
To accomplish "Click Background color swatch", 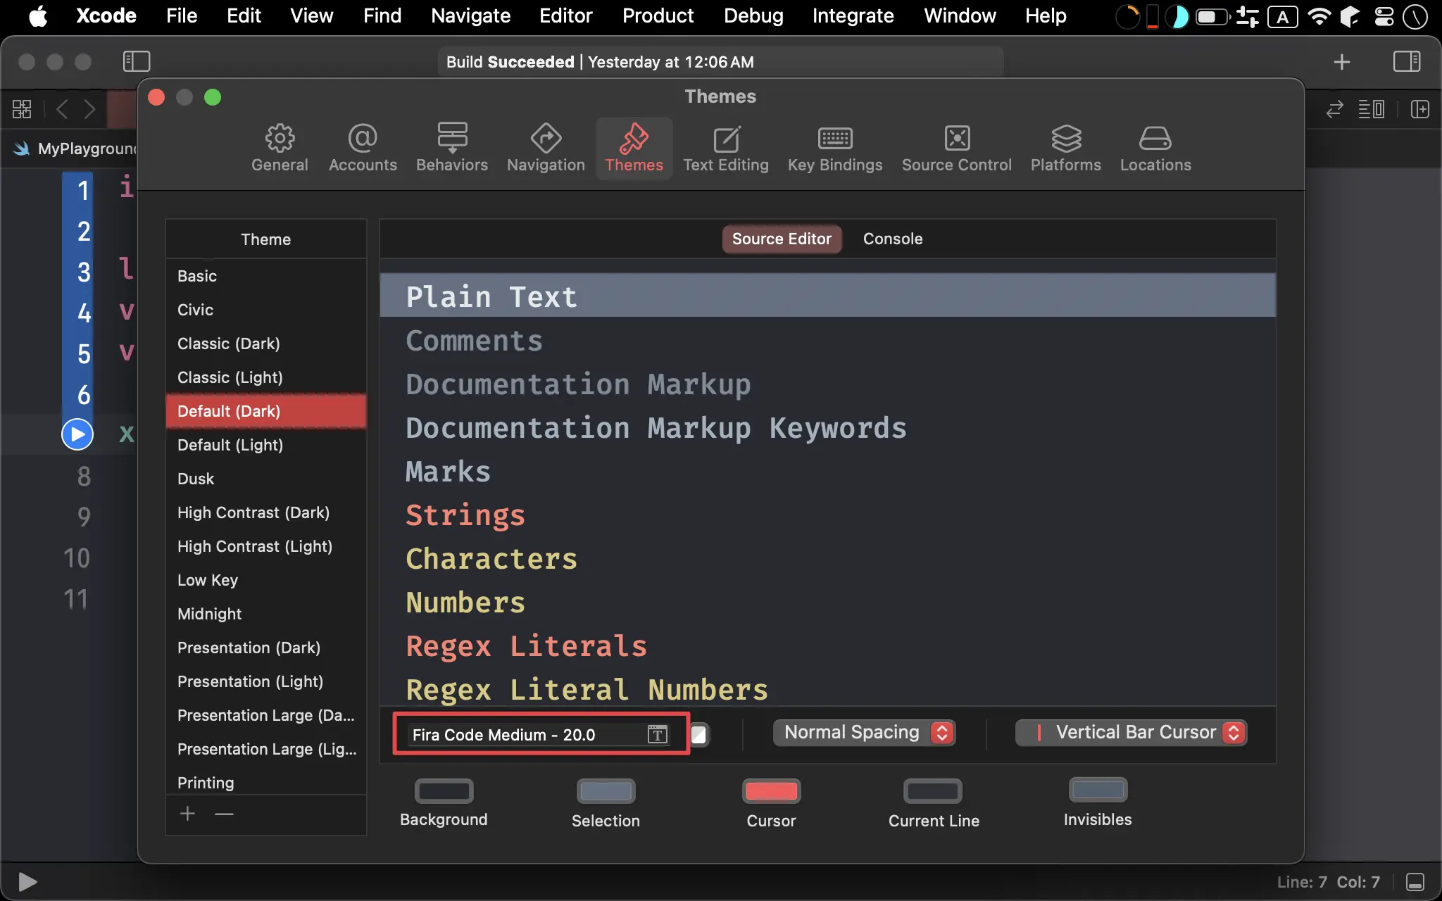I will tap(444, 790).
